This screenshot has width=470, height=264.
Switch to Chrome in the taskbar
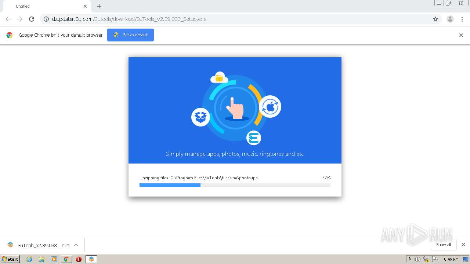tap(66, 259)
